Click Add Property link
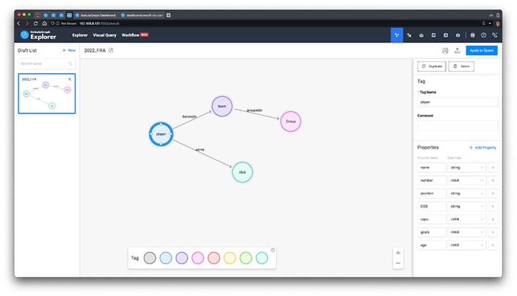This screenshot has width=517, height=296. [483, 147]
